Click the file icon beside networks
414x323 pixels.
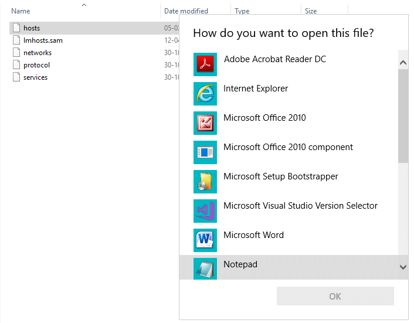[16, 52]
